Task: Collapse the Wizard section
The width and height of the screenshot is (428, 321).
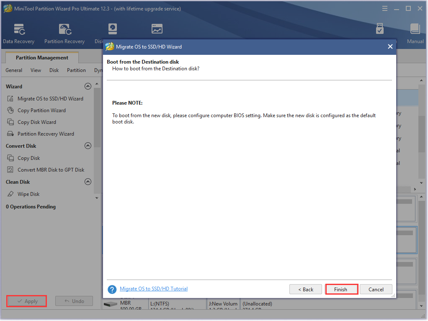Action: tap(88, 87)
